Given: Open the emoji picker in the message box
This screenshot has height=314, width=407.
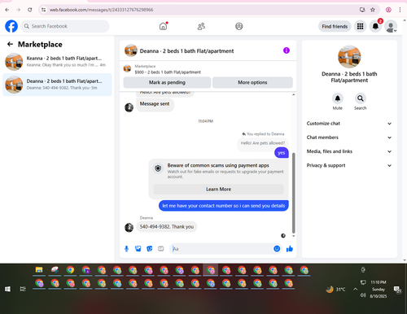Looking at the screenshot, I should (x=277, y=249).
